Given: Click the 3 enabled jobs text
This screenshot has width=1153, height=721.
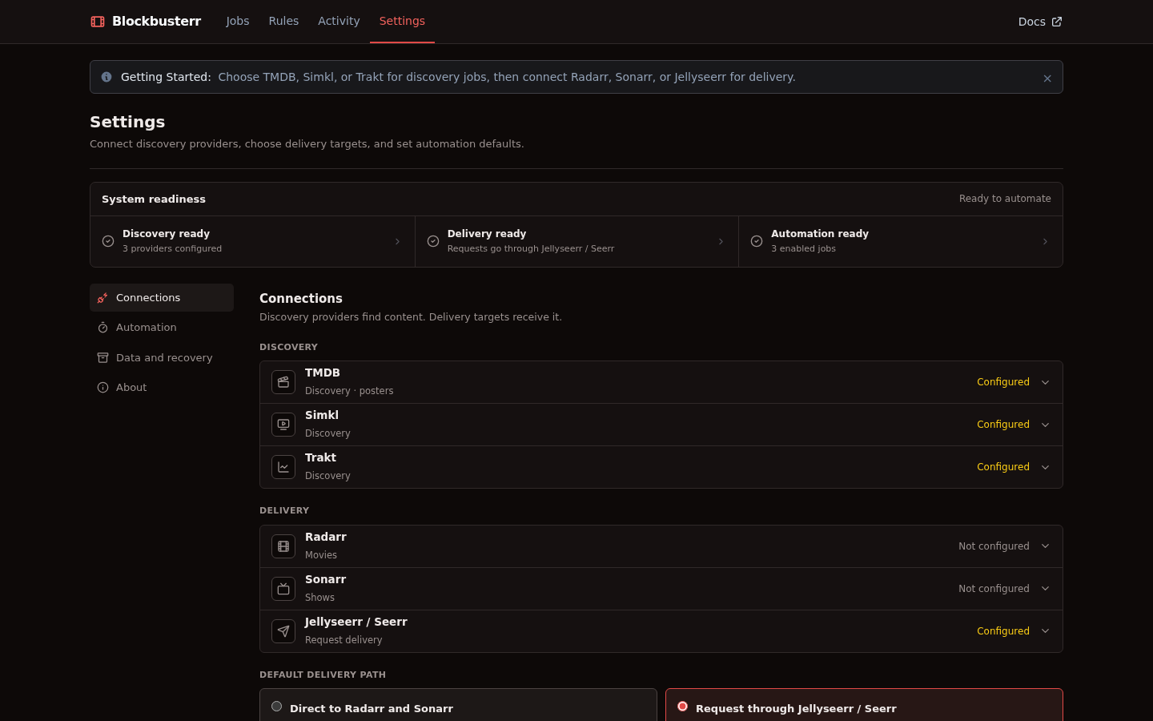Looking at the screenshot, I should [803, 248].
